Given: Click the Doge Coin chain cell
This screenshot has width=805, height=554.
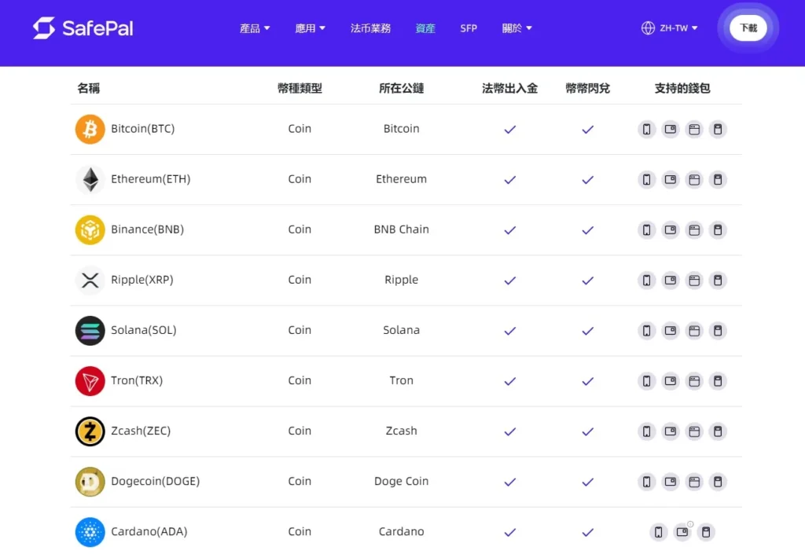Looking at the screenshot, I should click(402, 481).
